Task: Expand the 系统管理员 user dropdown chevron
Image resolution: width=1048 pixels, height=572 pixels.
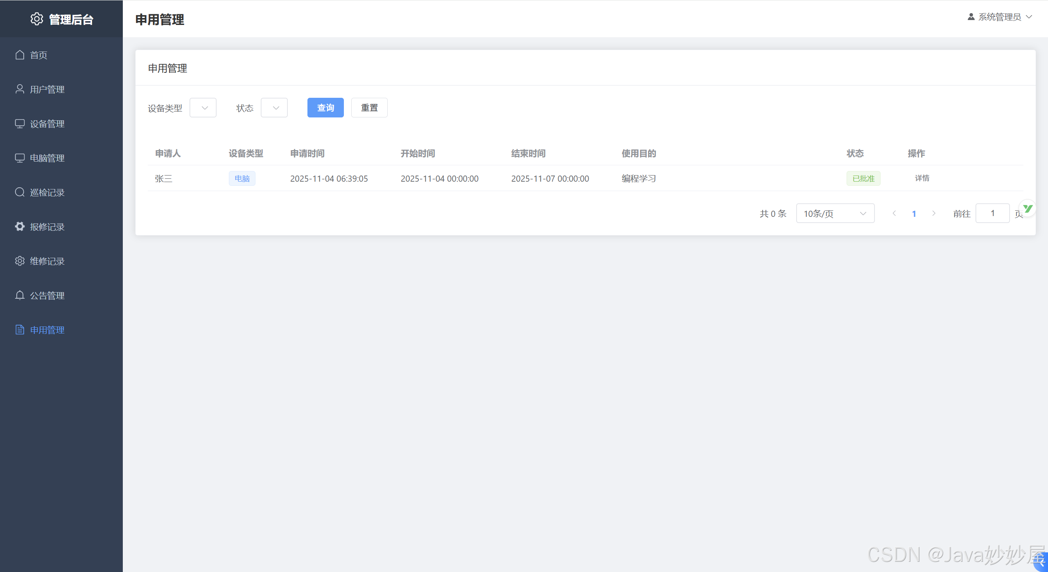Action: (x=1029, y=17)
